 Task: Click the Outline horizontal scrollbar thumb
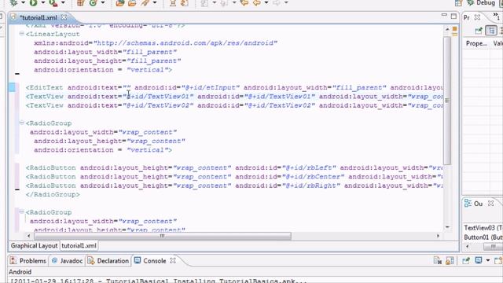click(x=493, y=246)
